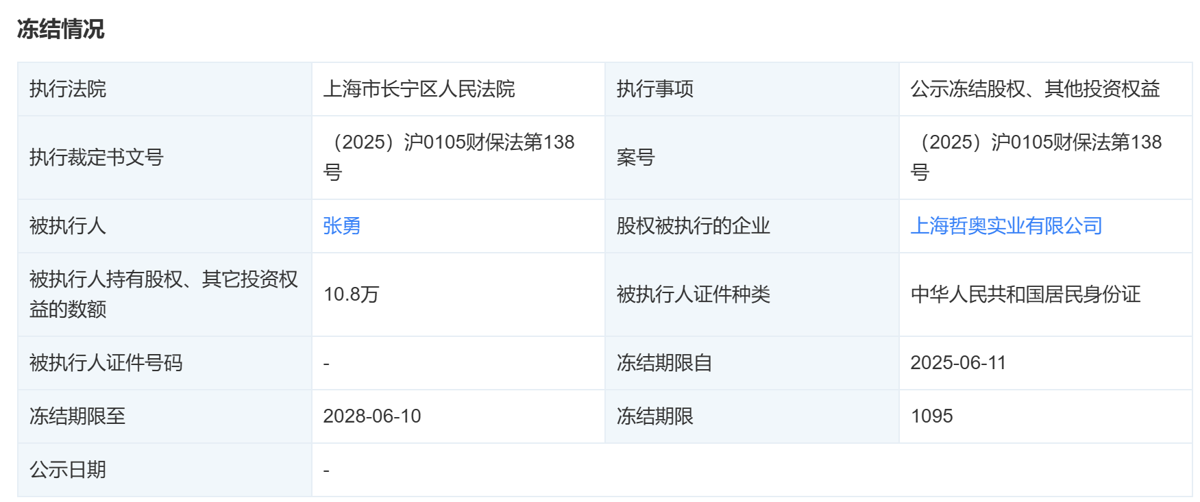
Task: Select 中华人民共和国居民身份证 value text
Action: [x=1025, y=294]
